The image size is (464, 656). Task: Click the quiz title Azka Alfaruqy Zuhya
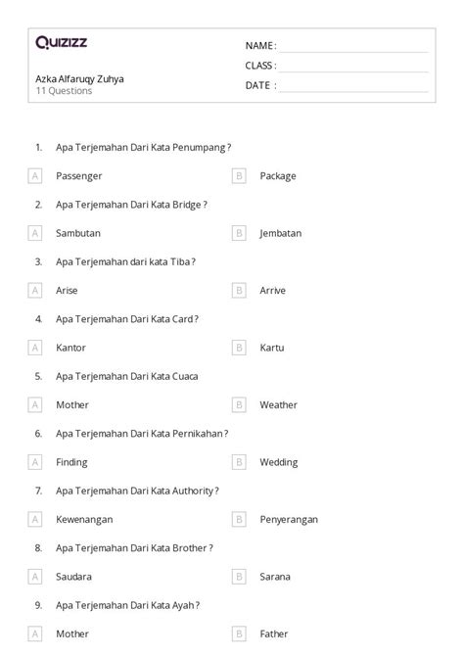coord(79,79)
